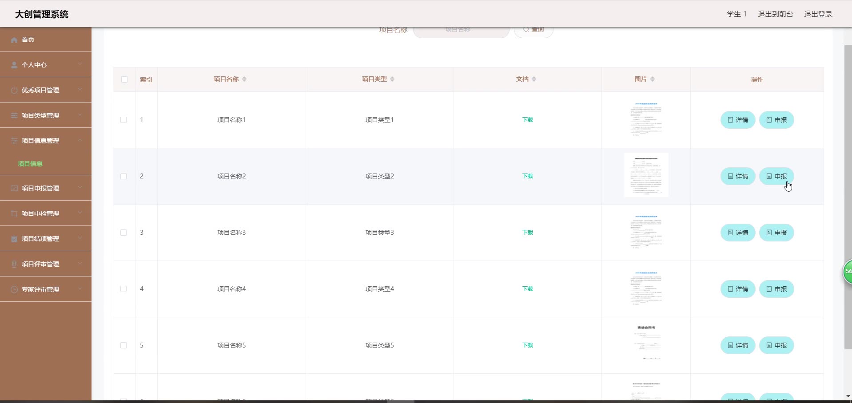852x403 pixels.
Task: Download document for 项目名称4
Action: tap(528, 289)
